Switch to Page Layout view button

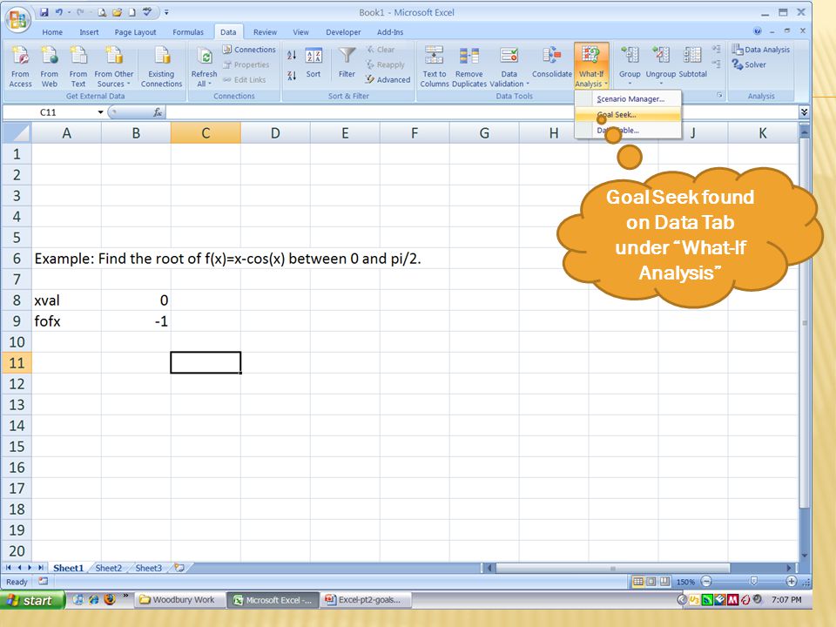651,582
